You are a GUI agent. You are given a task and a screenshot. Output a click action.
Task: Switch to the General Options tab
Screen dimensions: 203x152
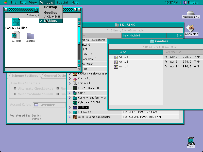55,76
